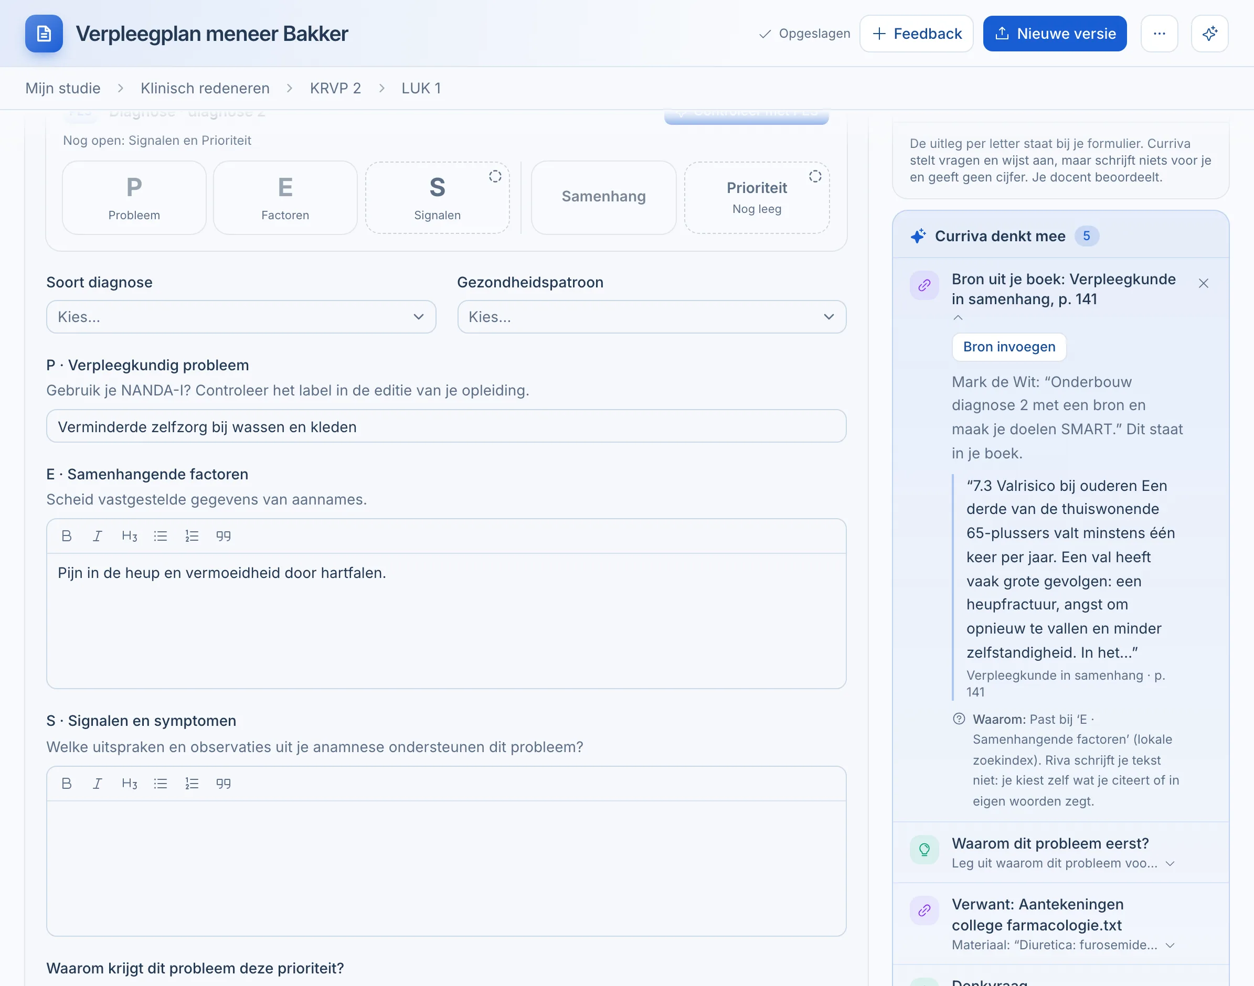The height and width of the screenshot is (986, 1254).
Task: Click the open-status circle on Signalen card
Action: coord(495,176)
